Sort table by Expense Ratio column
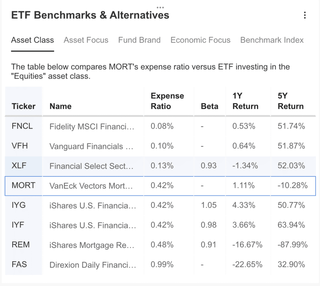The width and height of the screenshot is (320, 286). tap(167, 101)
